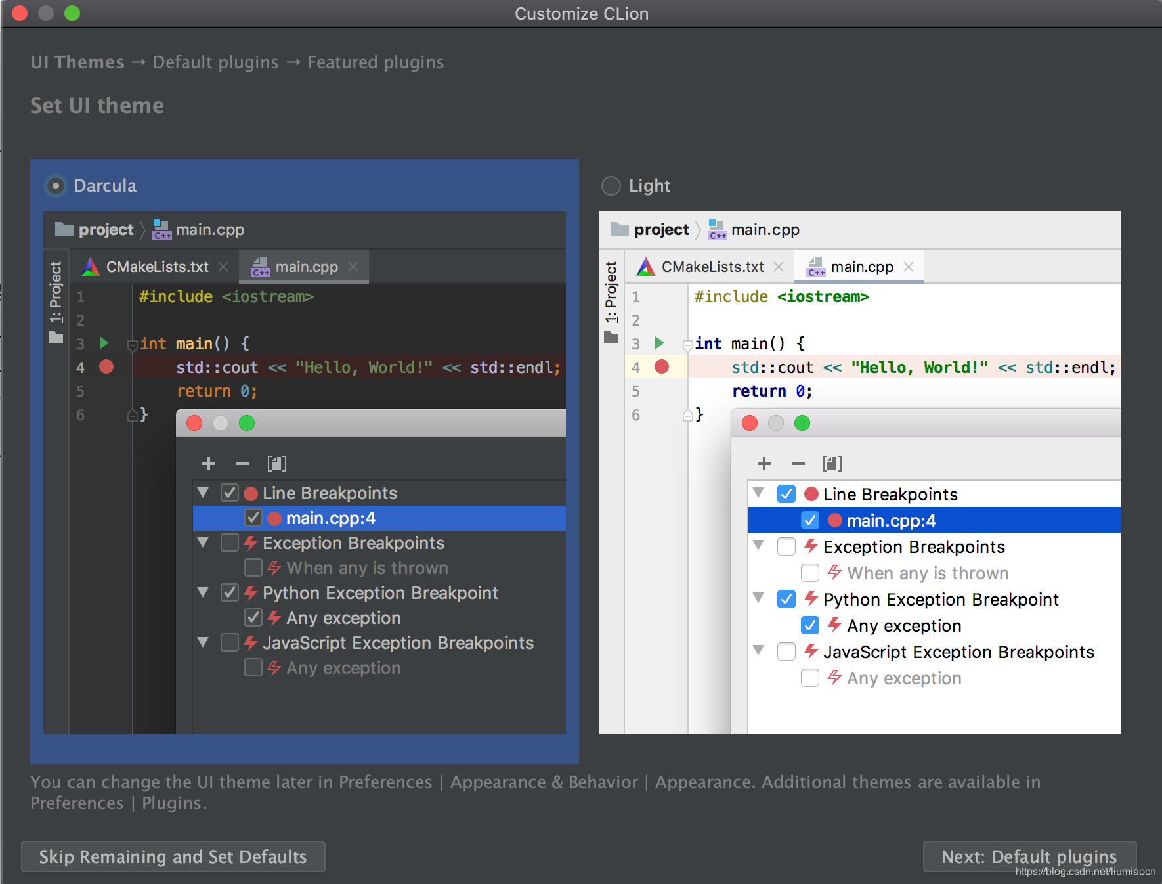1162x884 pixels.
Task: Click the red breakpoint dot in Light preview
Action: tap(662, 367)
